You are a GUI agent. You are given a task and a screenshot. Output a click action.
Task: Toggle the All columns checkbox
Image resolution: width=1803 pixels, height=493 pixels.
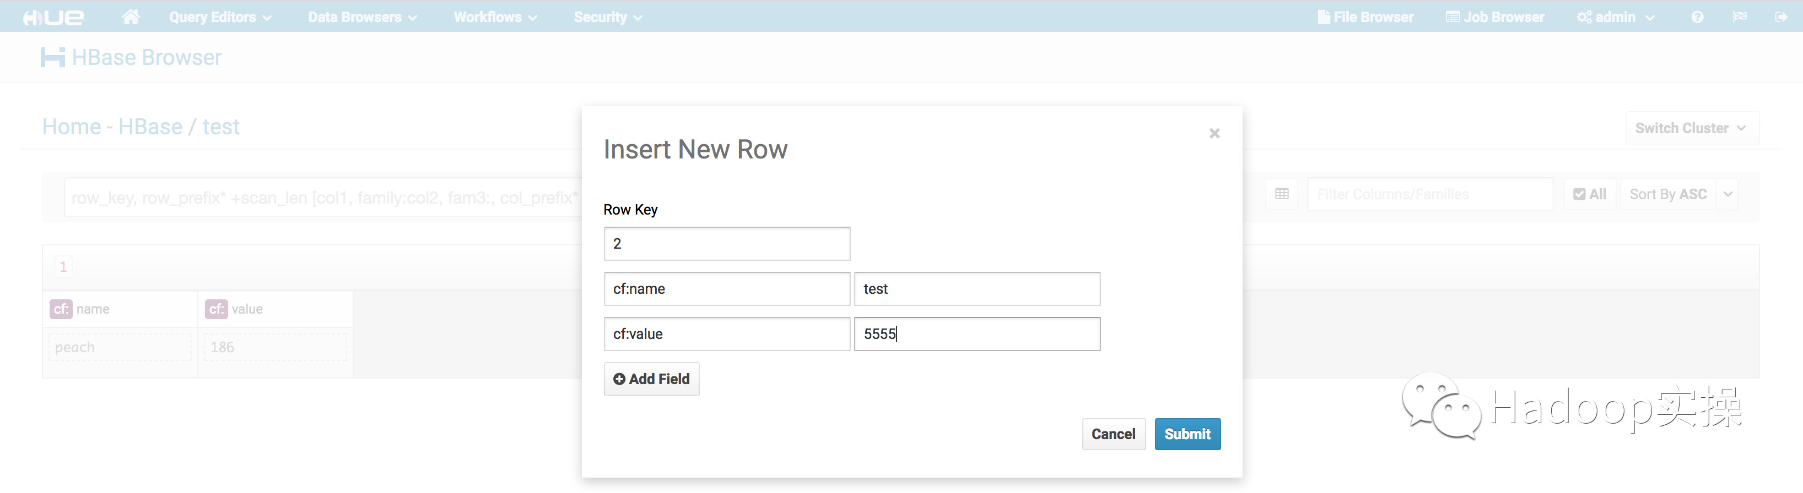pyautogui.click(x=1590, y=194)
